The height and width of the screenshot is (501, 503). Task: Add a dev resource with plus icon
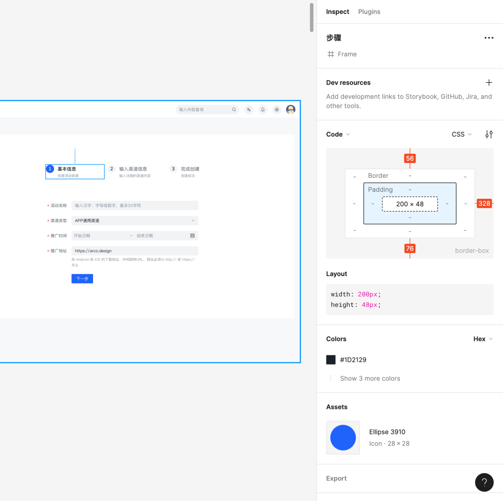tap(489, 83)
